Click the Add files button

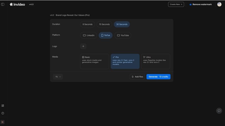(x=137, y=77)
